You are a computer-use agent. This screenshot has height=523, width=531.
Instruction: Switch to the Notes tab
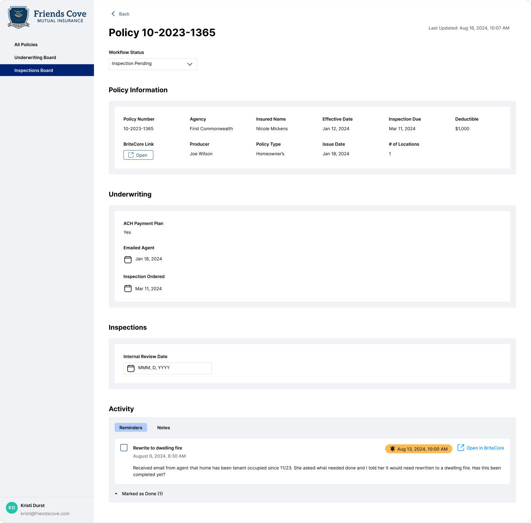coord(163,428)
